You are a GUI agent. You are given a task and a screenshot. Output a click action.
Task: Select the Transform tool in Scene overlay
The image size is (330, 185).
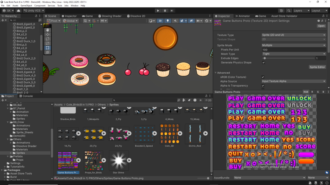(x=48, y=52)
